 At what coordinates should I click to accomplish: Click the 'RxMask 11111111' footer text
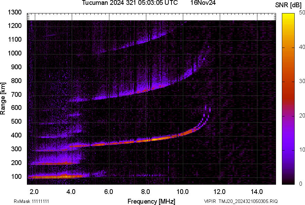(31, 201)
